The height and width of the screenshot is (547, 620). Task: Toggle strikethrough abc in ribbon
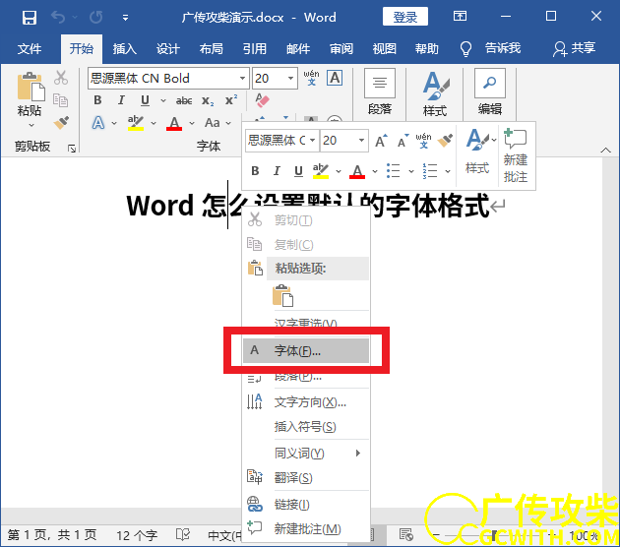(184, 100)
